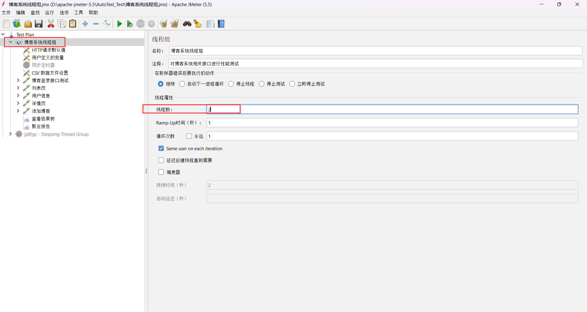Click the Help question mark icon
587x312 pixels.
tap(221, 24)
